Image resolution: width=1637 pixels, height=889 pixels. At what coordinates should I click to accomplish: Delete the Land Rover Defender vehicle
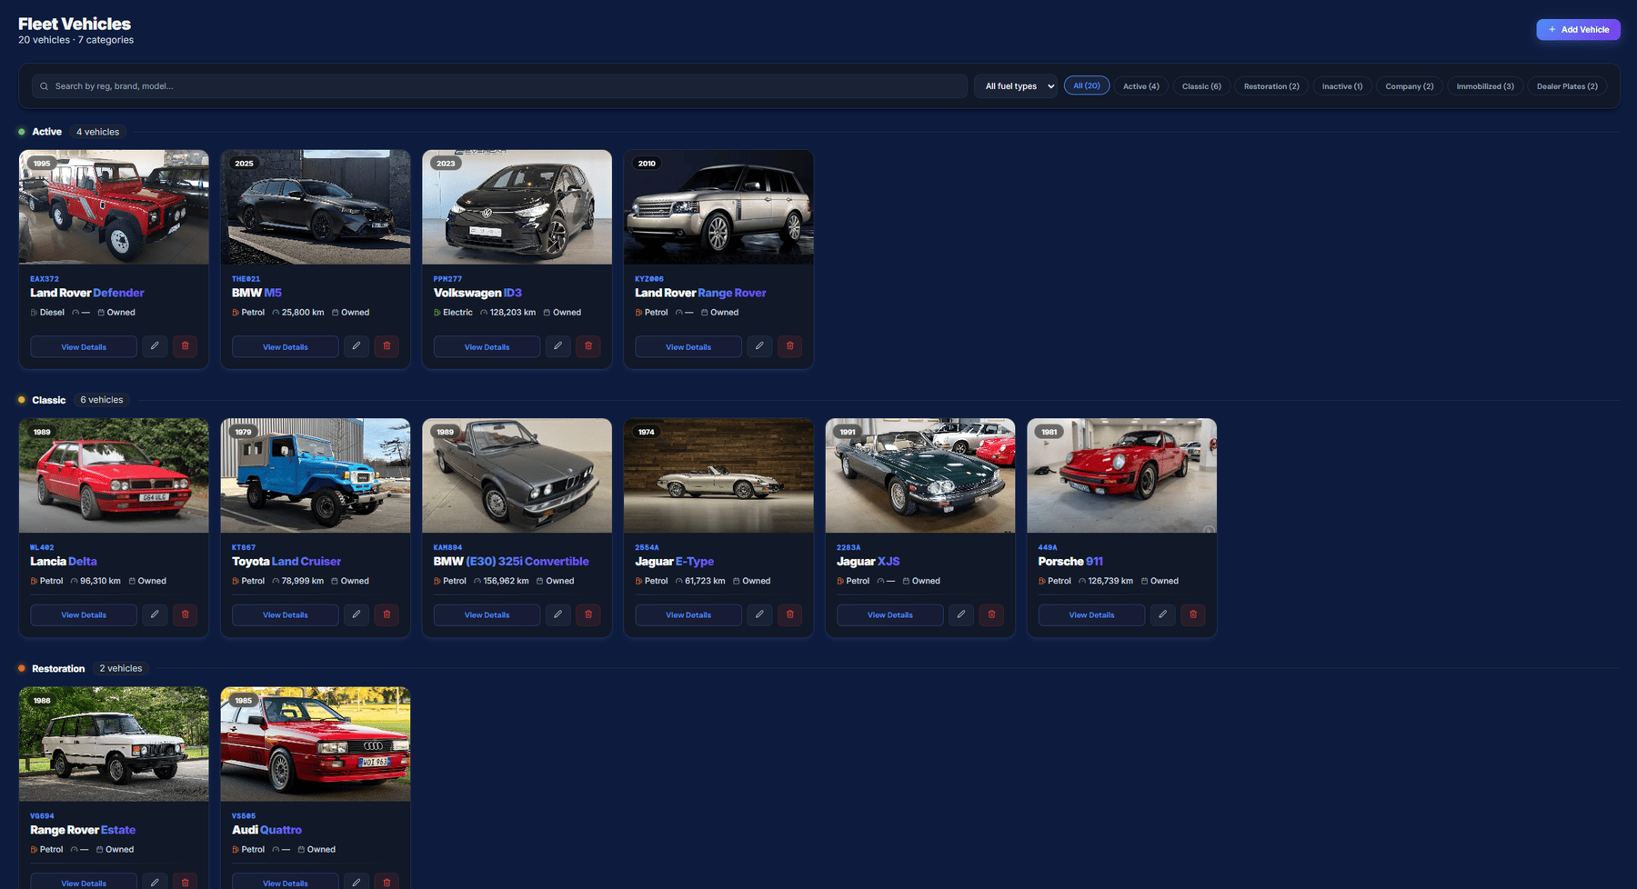click(x=186, y=346)
